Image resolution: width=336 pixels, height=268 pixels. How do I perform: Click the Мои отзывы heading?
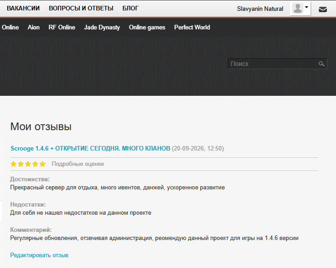[41, 127]
